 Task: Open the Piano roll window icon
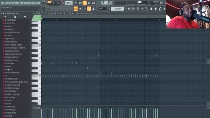[x=134, y=9]
